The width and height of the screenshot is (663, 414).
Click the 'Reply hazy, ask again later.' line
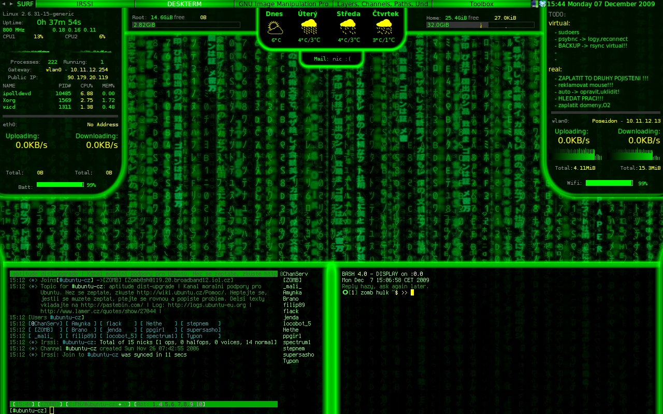tap(385, 286)
